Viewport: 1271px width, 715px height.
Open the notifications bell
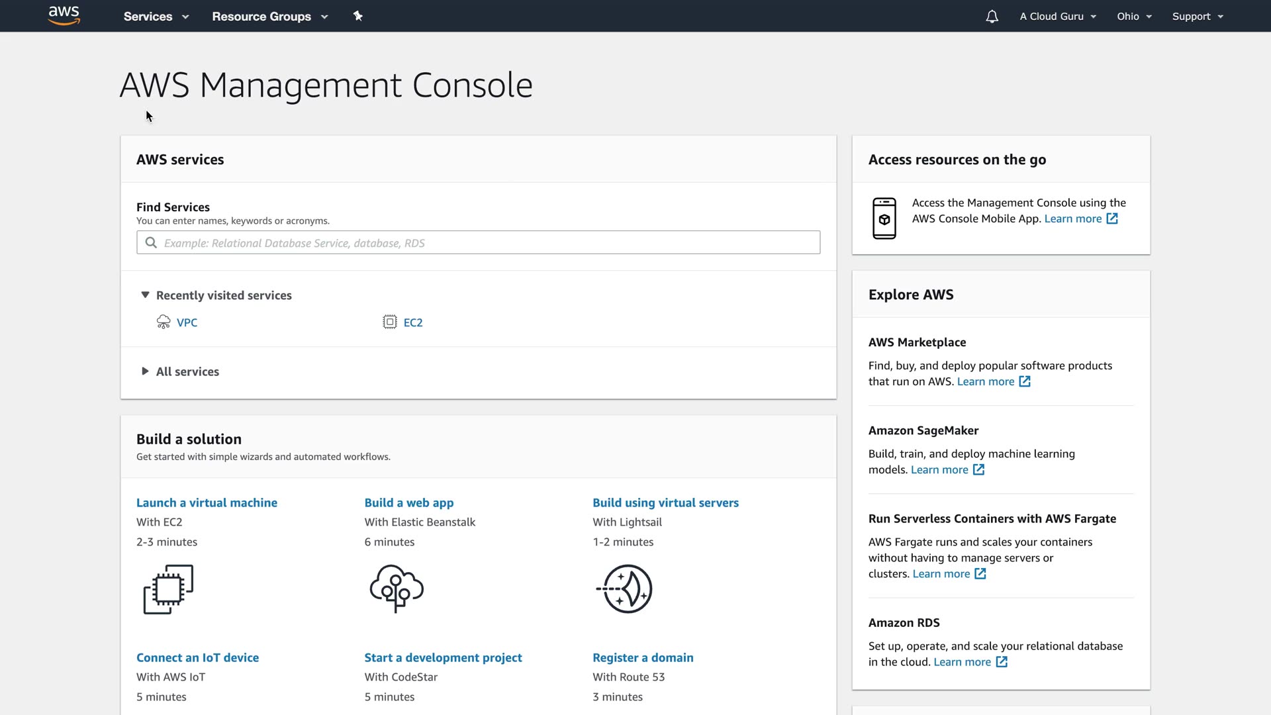tap(992, 17)
